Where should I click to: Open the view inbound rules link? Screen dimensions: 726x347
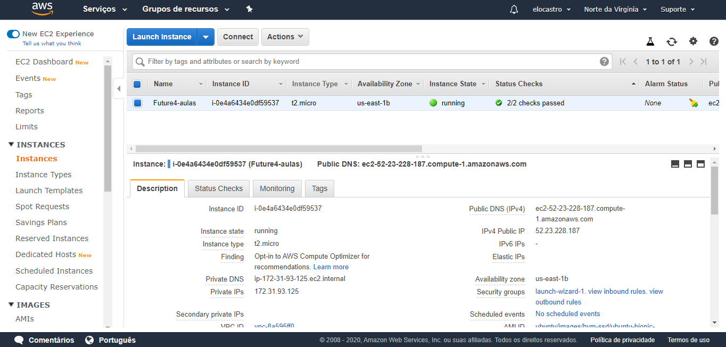tap(617, 292)
